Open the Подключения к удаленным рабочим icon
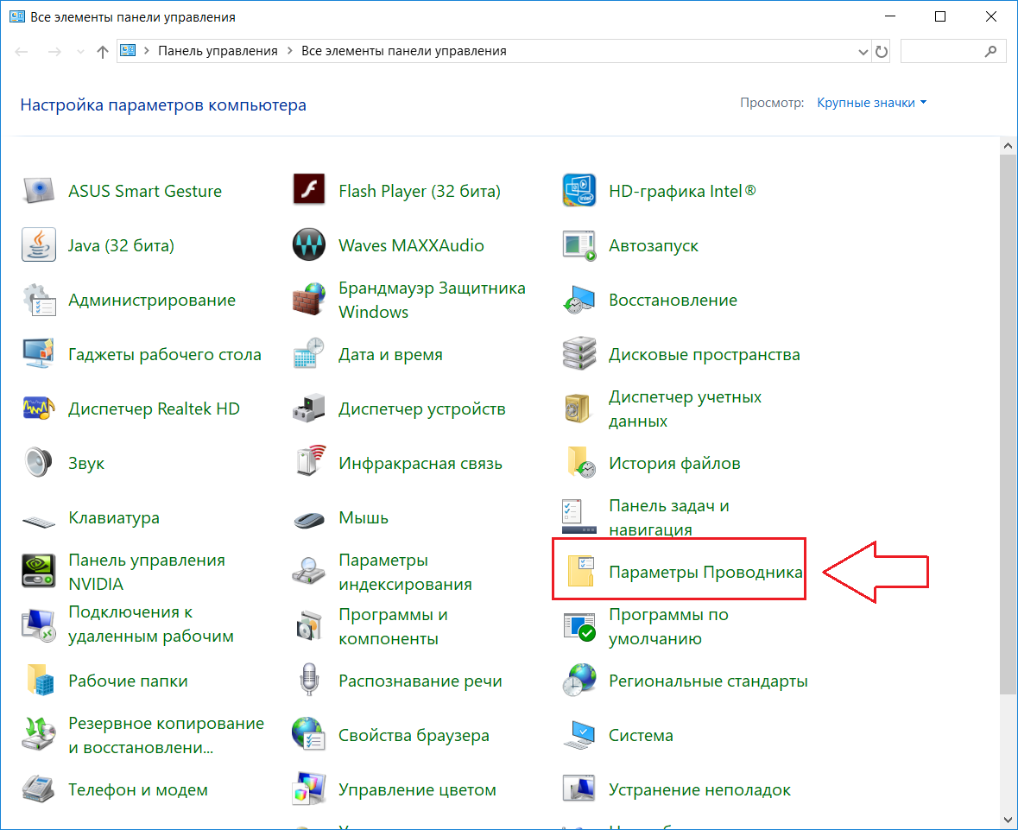 39,626
